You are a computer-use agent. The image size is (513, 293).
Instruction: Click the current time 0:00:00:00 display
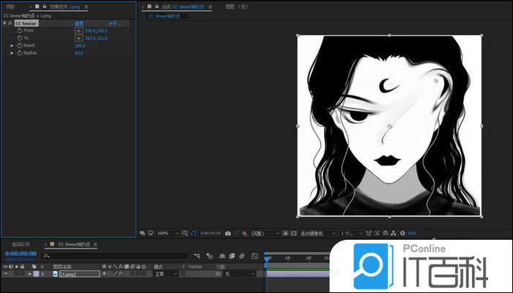tap(20, 254)
